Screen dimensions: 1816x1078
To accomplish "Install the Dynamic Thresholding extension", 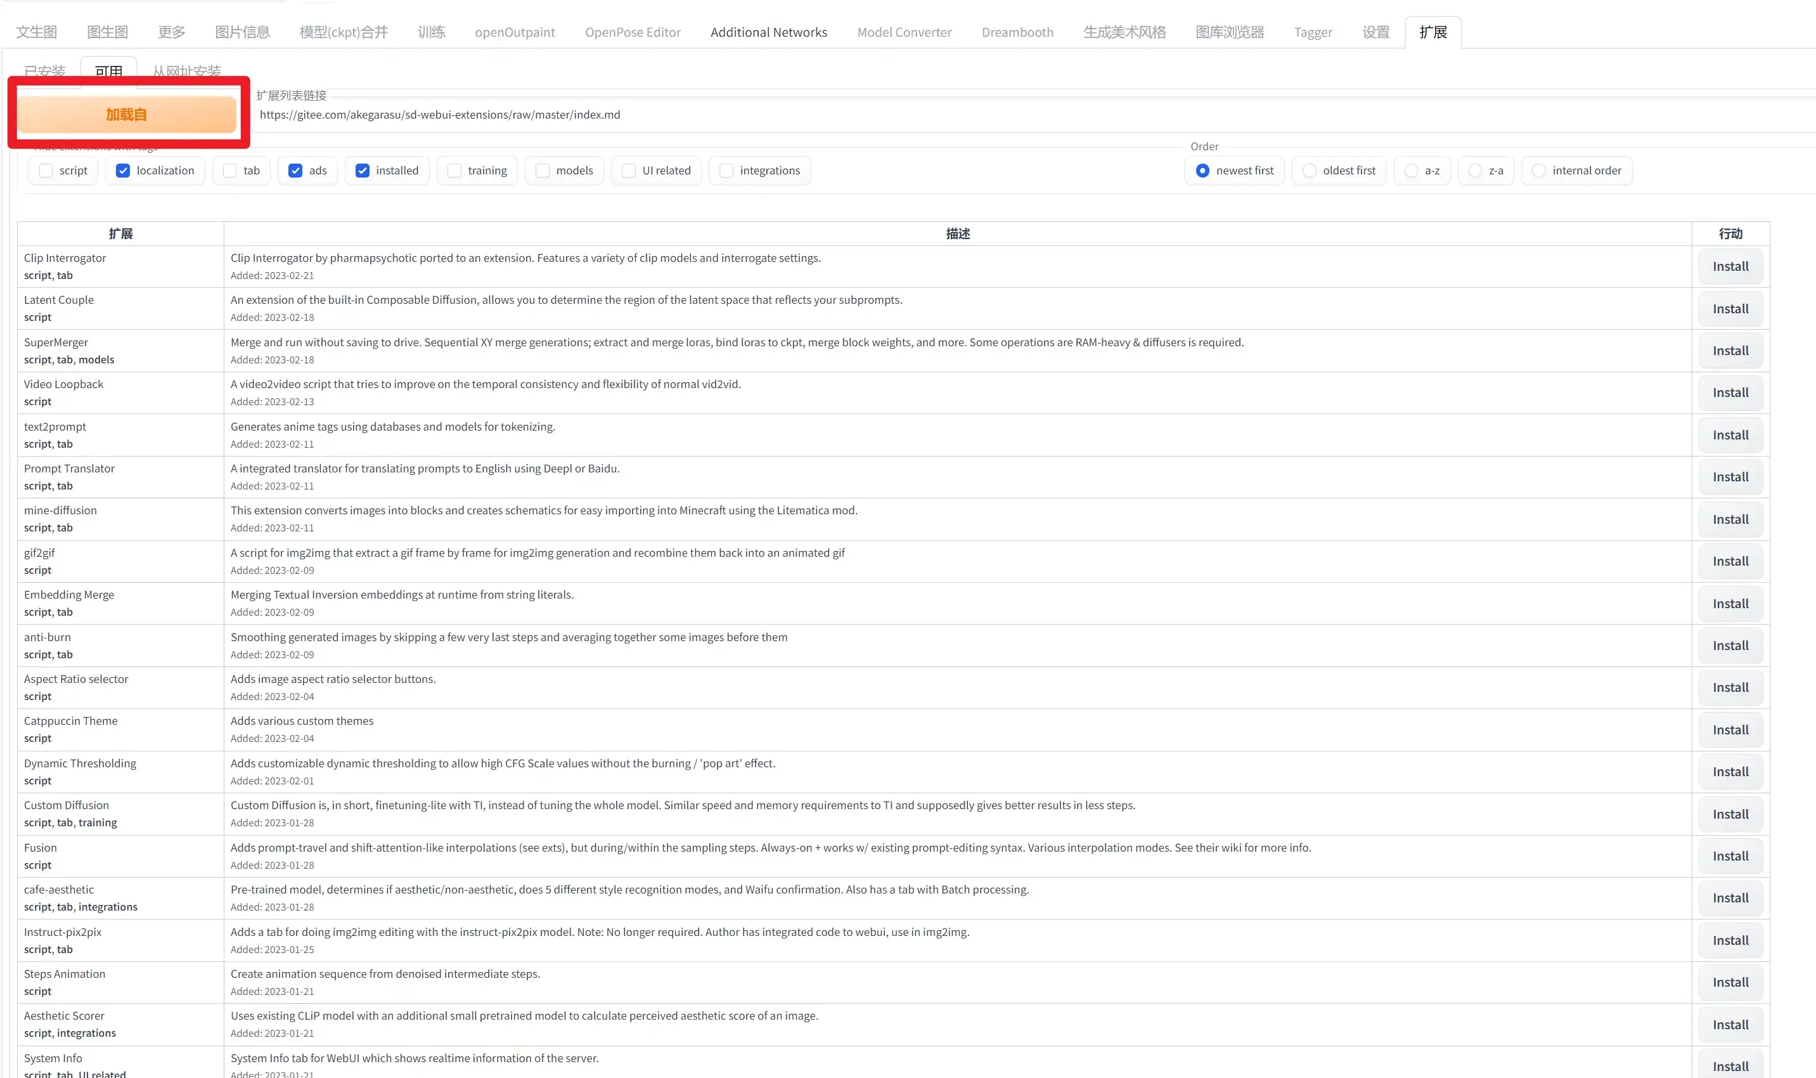I will tap(1730, 772).
